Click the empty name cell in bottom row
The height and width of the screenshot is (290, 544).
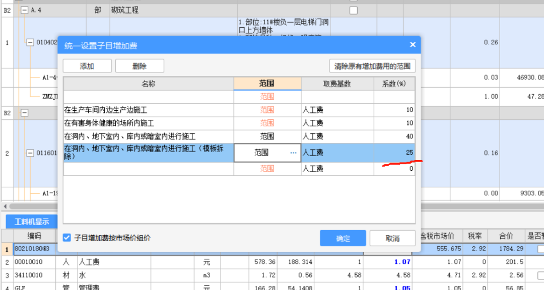click(149, 169)
